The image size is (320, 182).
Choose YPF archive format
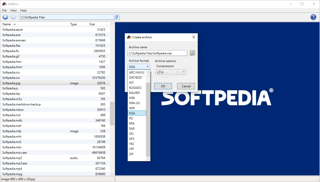[x=137, y=149]
